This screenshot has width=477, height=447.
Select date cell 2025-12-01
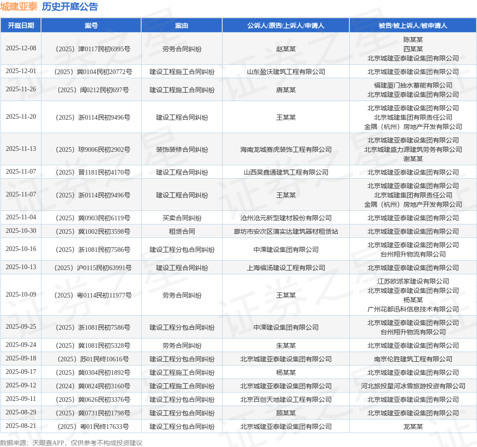point(20,71)
